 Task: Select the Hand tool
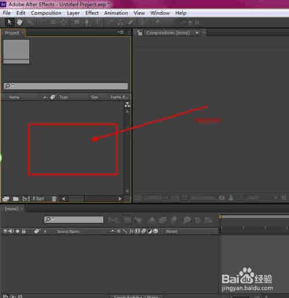(x=19, y=23)
